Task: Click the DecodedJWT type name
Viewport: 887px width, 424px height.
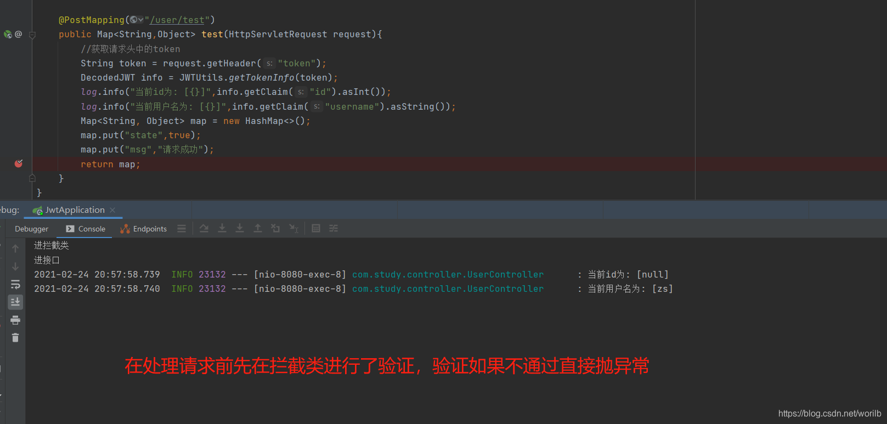Action: click(108, 77)
